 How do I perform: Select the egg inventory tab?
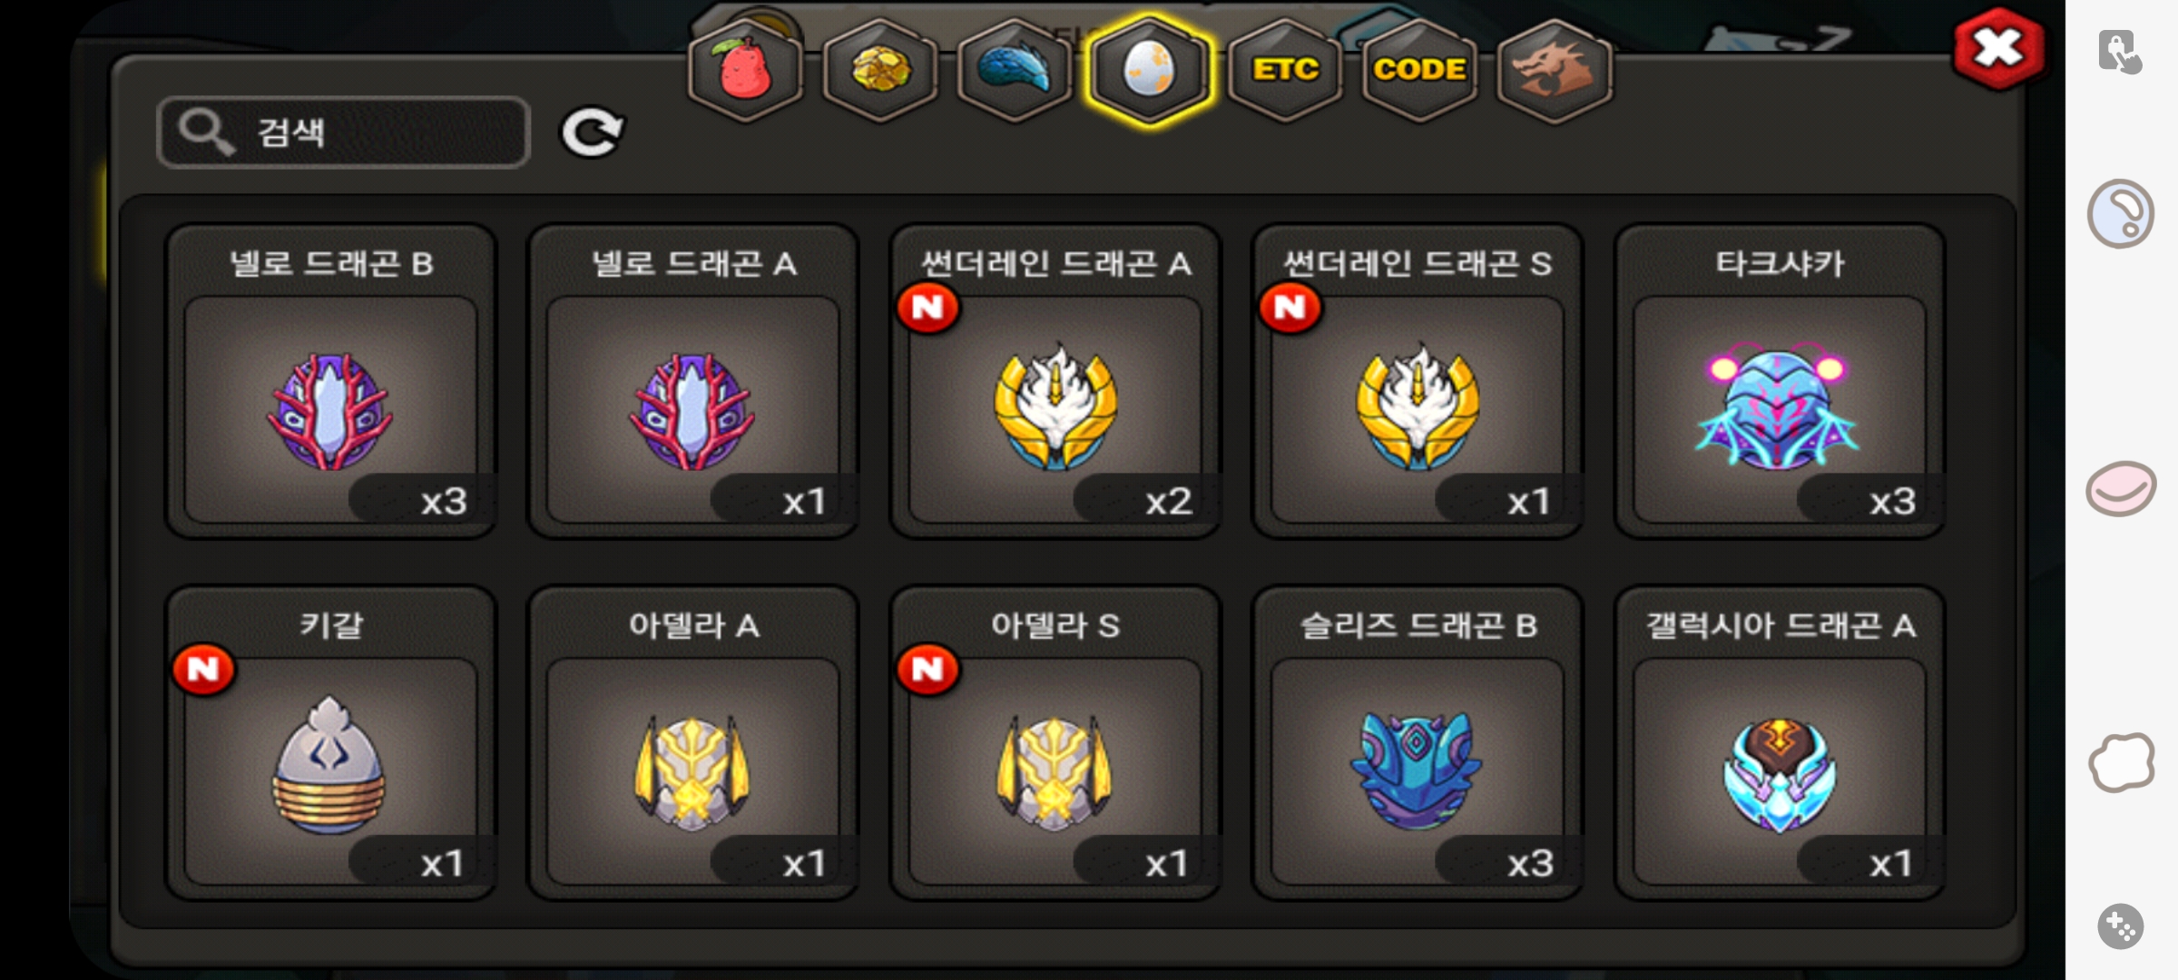[1150, 70]
